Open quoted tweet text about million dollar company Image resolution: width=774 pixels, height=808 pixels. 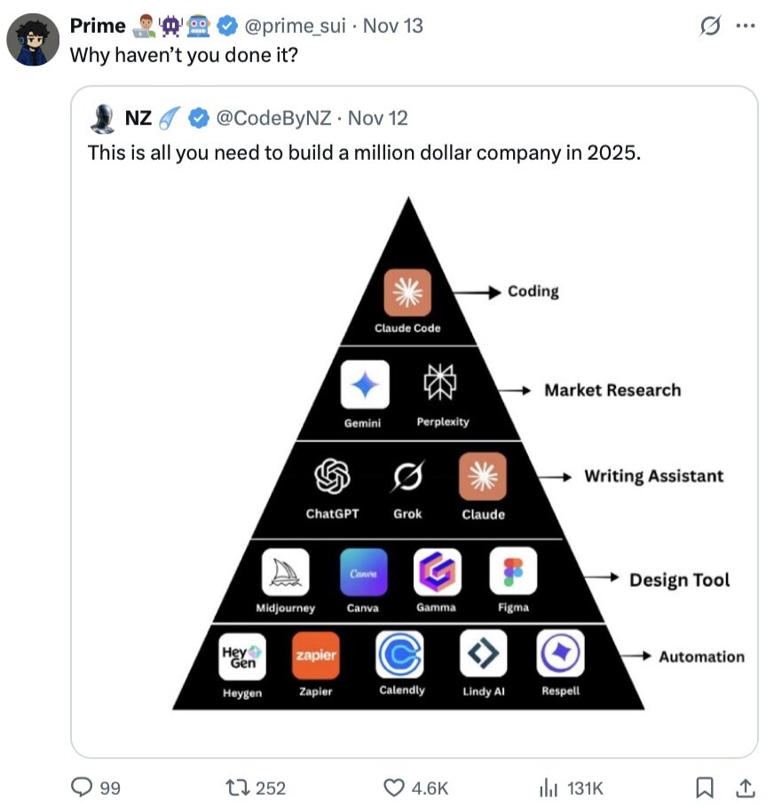tap(363, 153)
